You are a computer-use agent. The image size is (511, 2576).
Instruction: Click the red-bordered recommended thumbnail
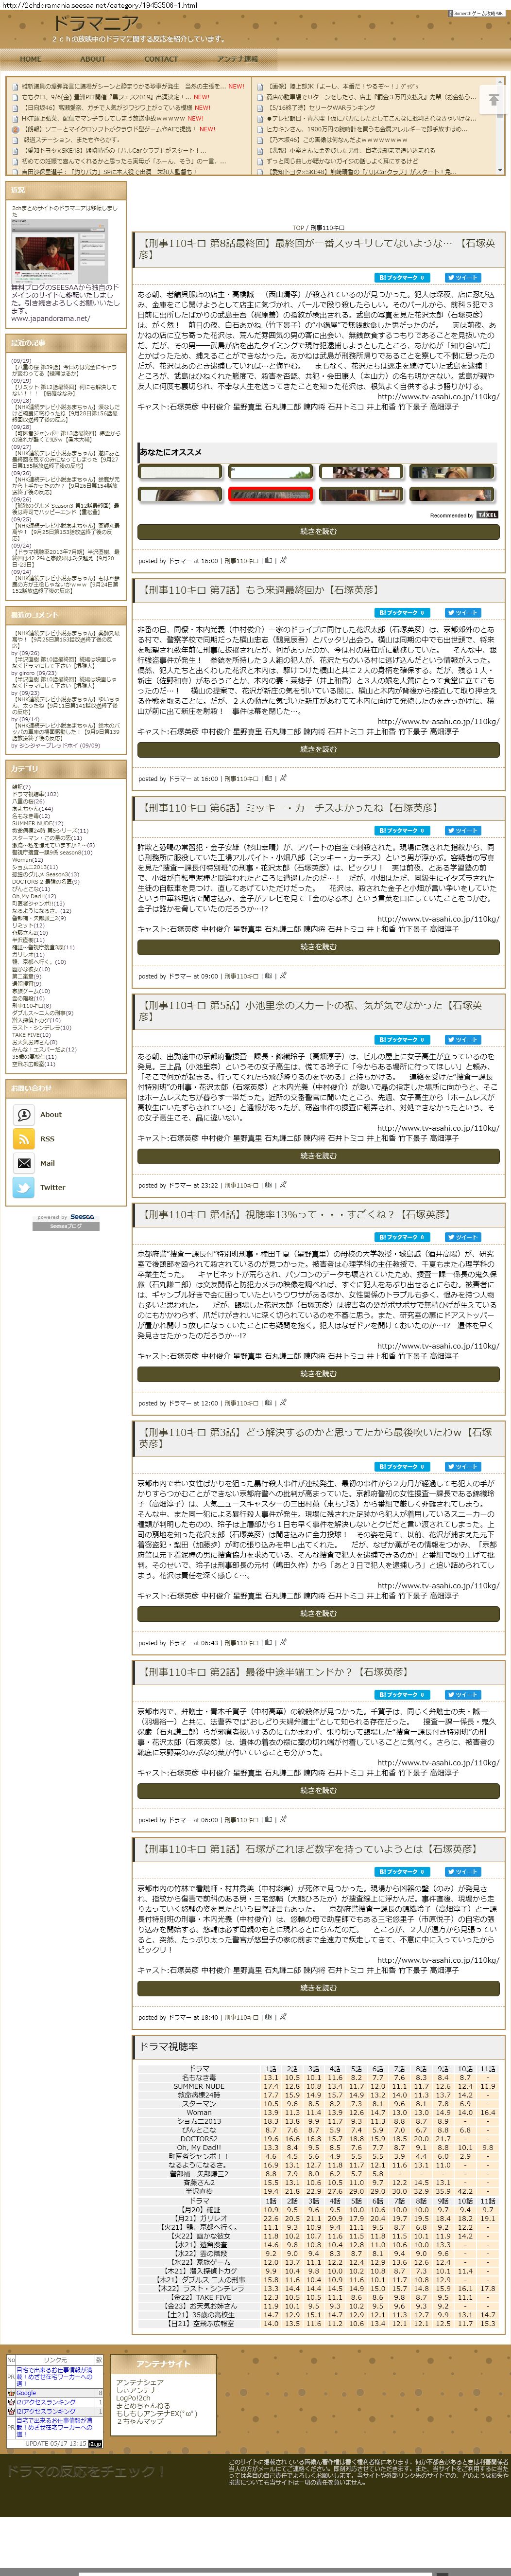[x=270, y=495]
